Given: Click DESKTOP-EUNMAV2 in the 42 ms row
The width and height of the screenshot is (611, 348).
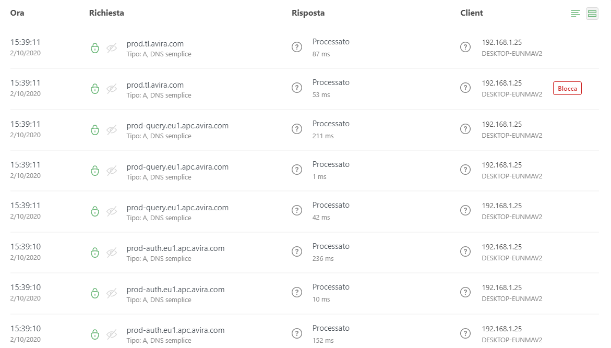Looking at the screenshot, I should (512, 217).
